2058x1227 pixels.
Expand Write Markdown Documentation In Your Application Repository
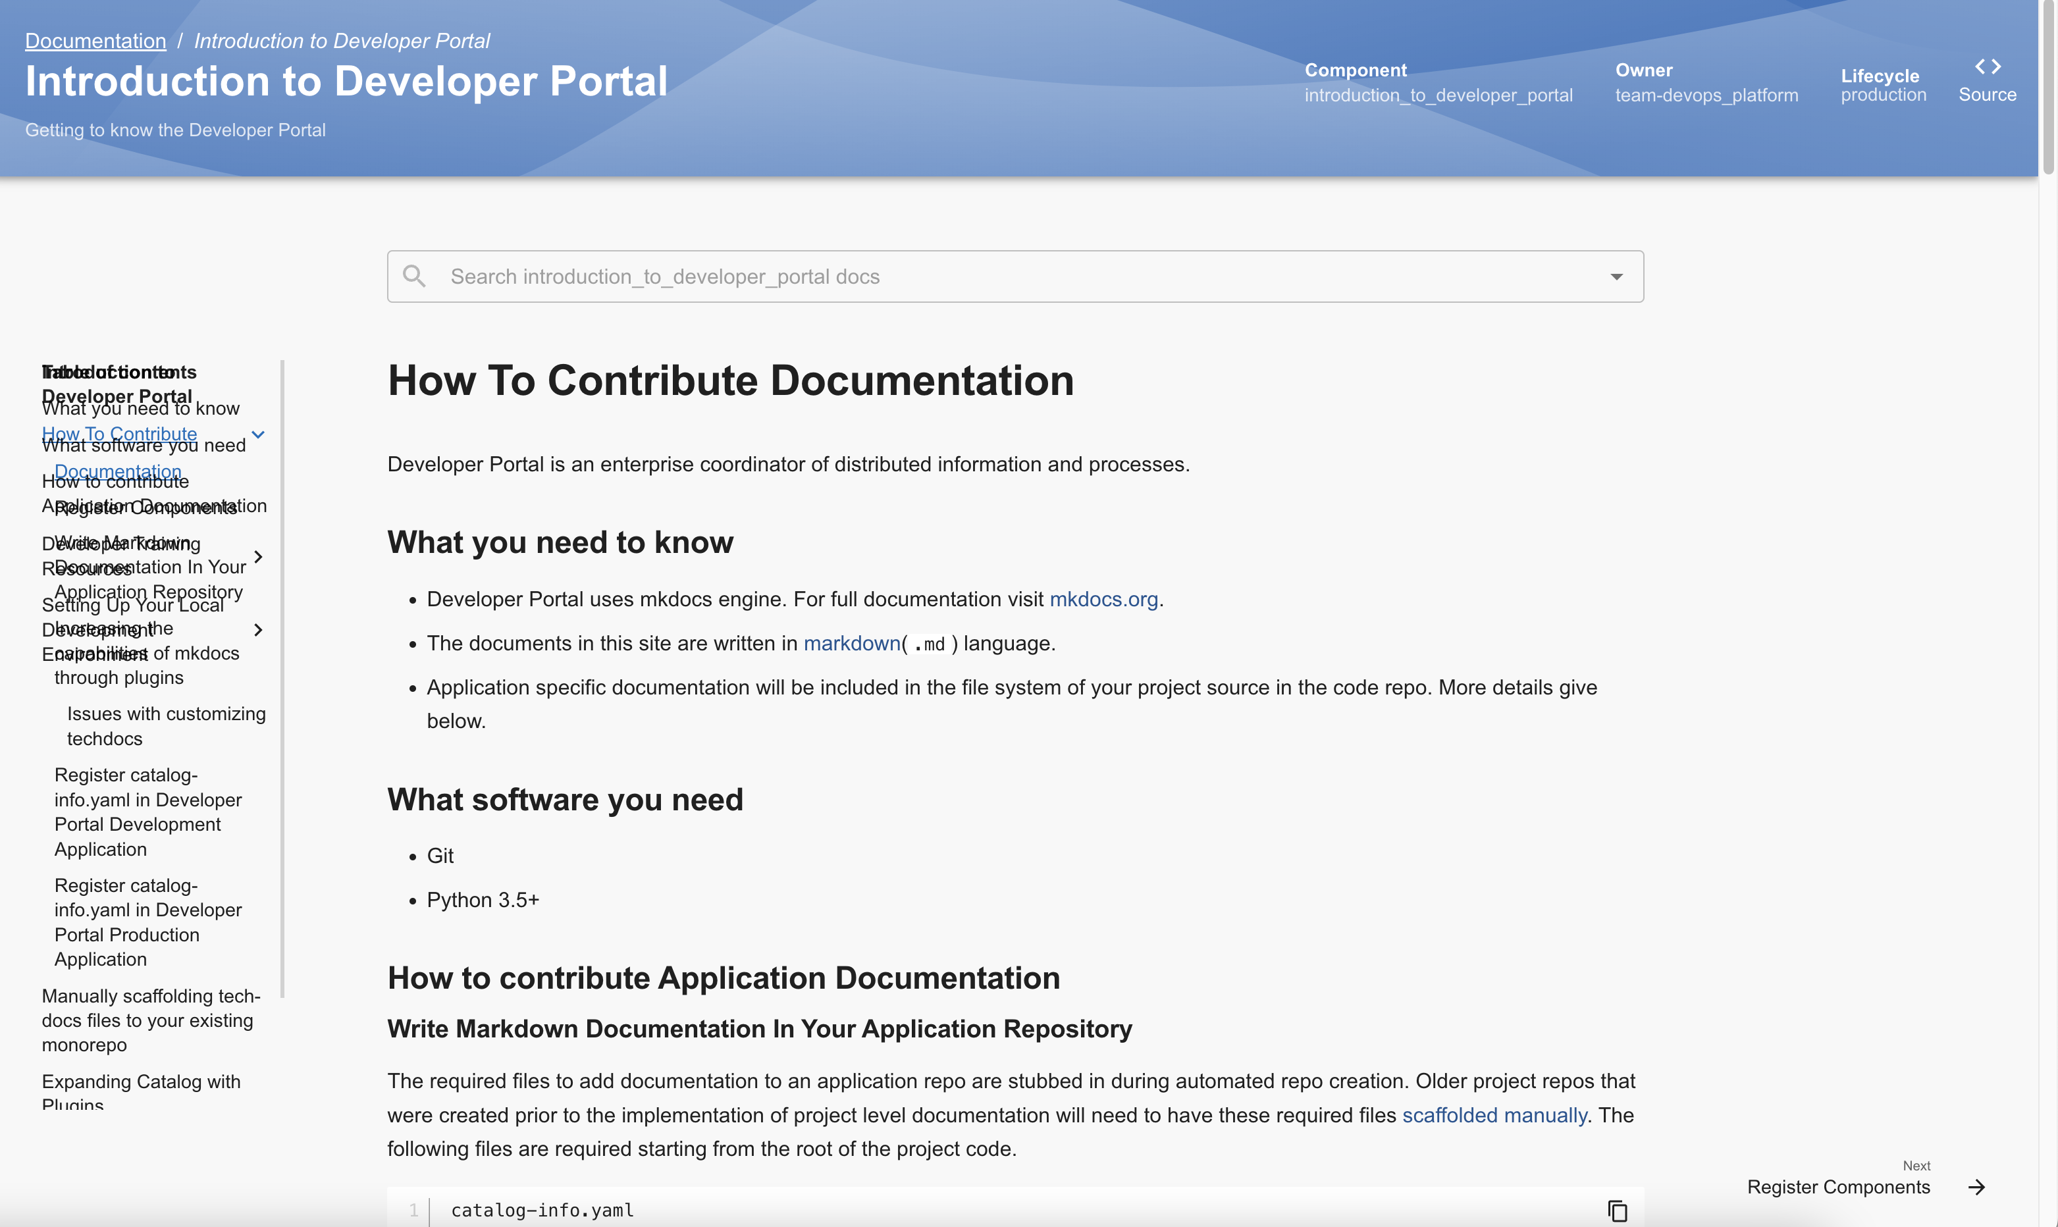click(259, 556)
